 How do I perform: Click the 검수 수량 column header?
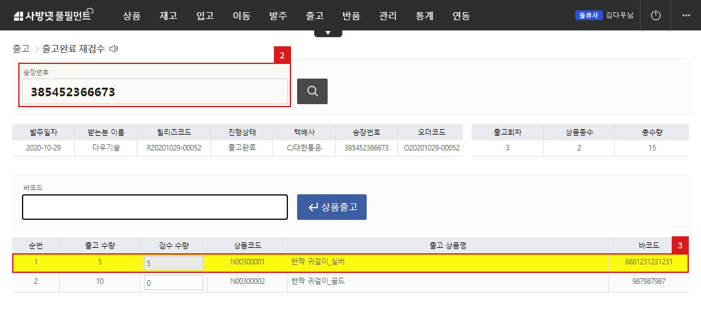coord(173,245)
